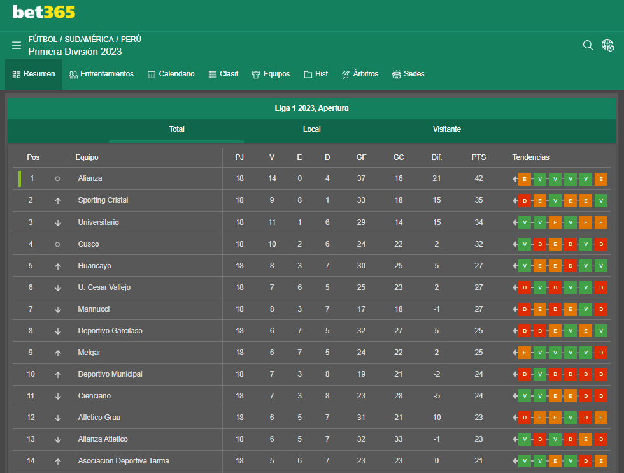This screenshot has height=473, width=624.
Task: Open the Equipos tab
Action: [x=271, y=74]
